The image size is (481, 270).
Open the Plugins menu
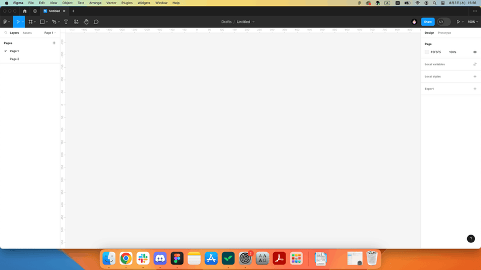[x=127, y=3]
